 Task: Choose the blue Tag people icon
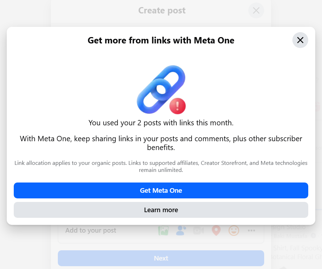click(181, 231)
